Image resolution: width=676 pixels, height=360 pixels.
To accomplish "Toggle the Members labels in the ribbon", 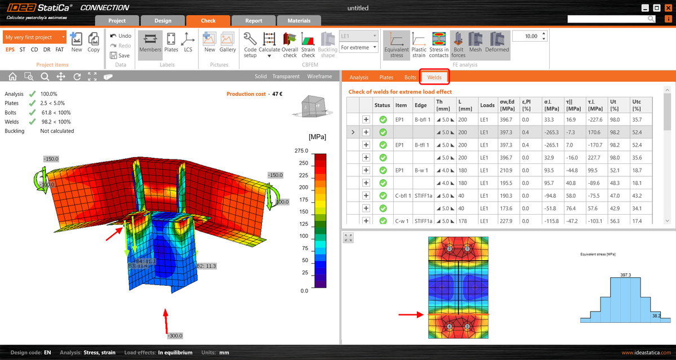I will (x=150, y=45).
